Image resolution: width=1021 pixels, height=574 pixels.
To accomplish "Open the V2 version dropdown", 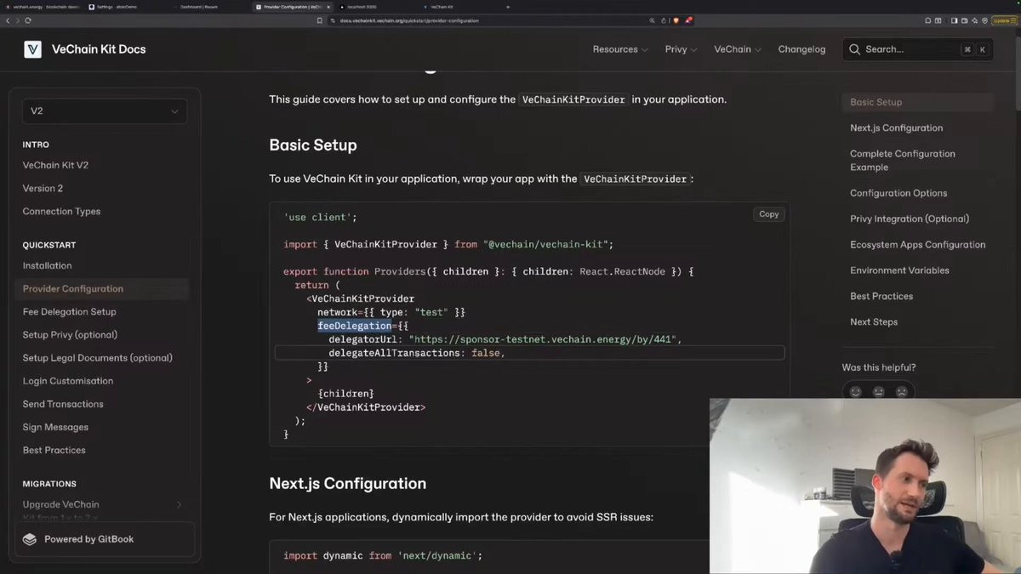I will point(105,111).
